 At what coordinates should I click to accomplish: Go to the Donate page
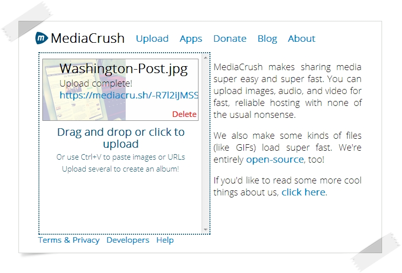pos(230,39)
